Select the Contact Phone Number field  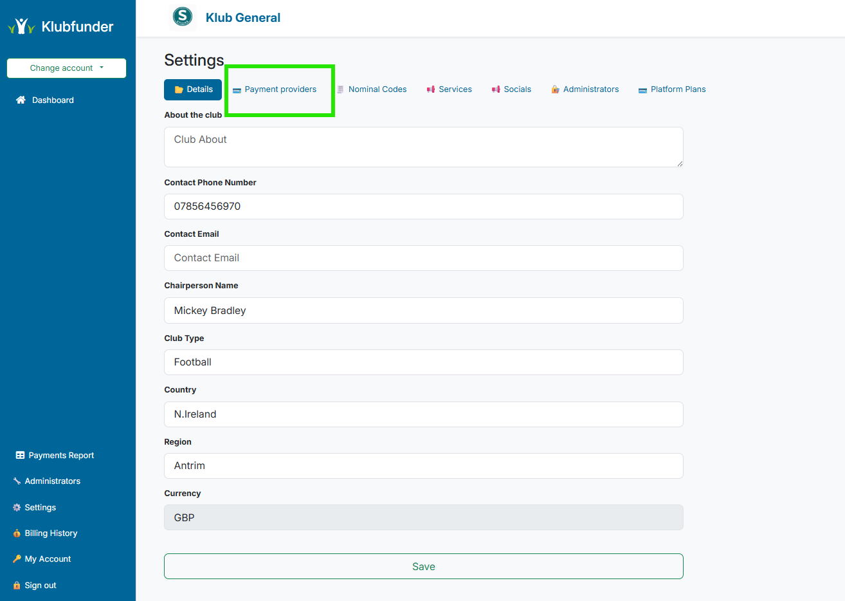tap(423, 206)
